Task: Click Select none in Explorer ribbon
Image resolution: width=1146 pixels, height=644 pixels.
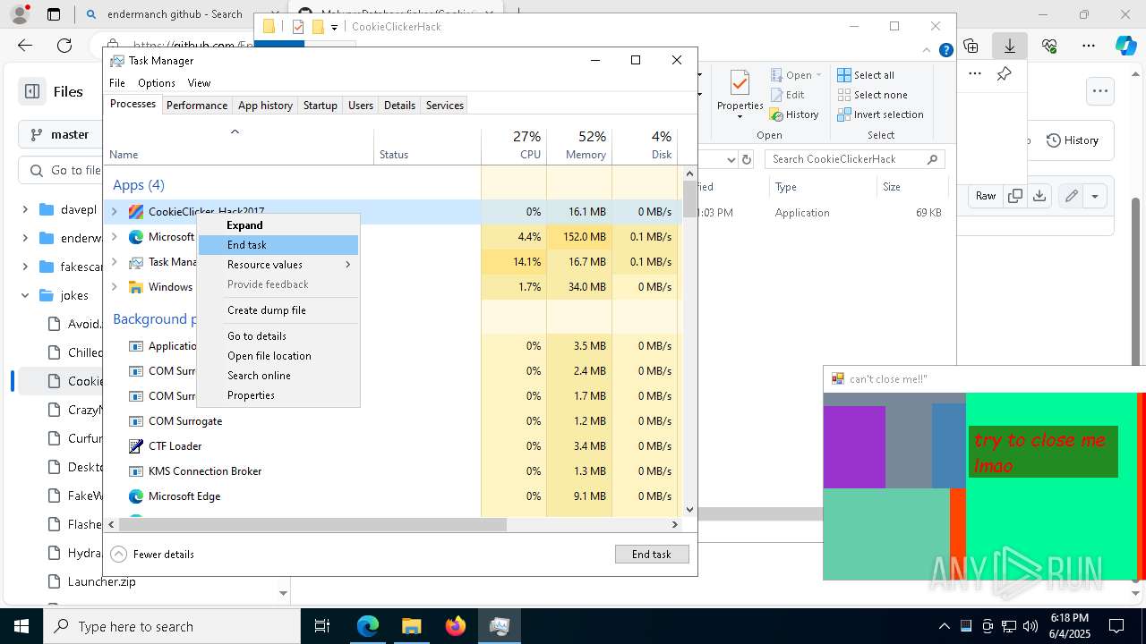Action: tap(872, 95)
